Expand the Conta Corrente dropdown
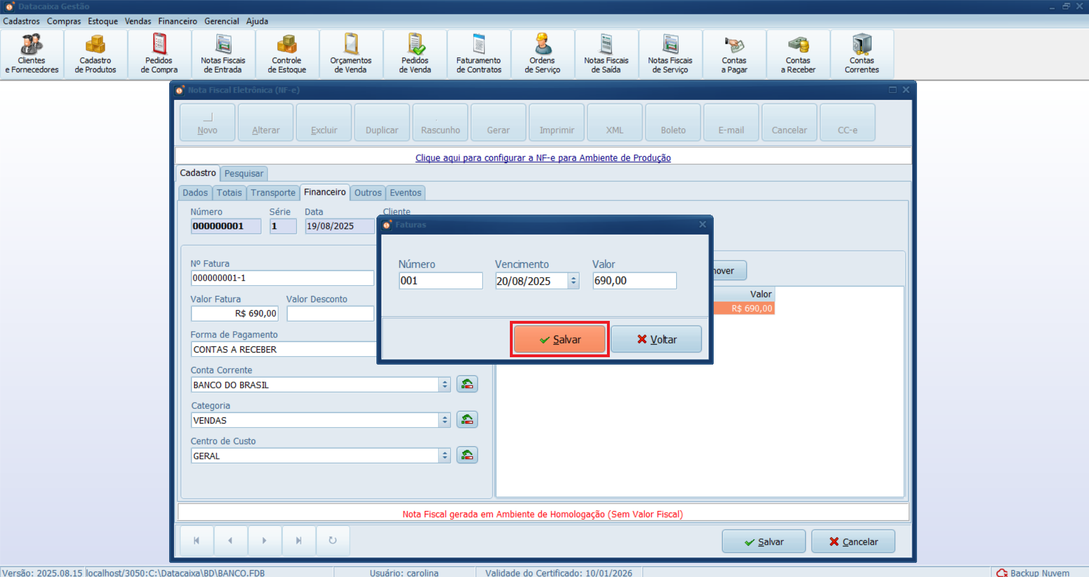This screenshot has height=577, width=1089. tap(445, 385)
